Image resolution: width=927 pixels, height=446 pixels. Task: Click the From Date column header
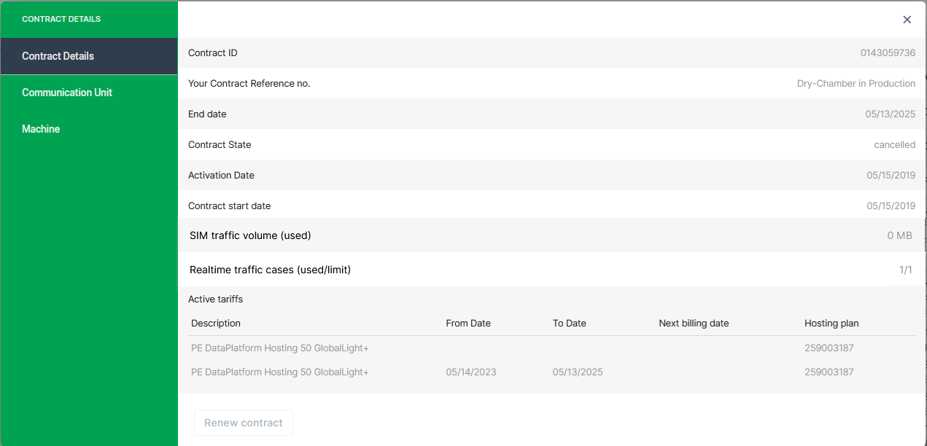[468, 323]
